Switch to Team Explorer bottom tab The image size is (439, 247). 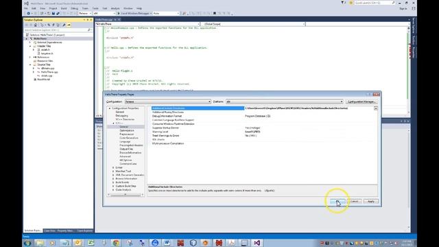click(x=84, y=231)
